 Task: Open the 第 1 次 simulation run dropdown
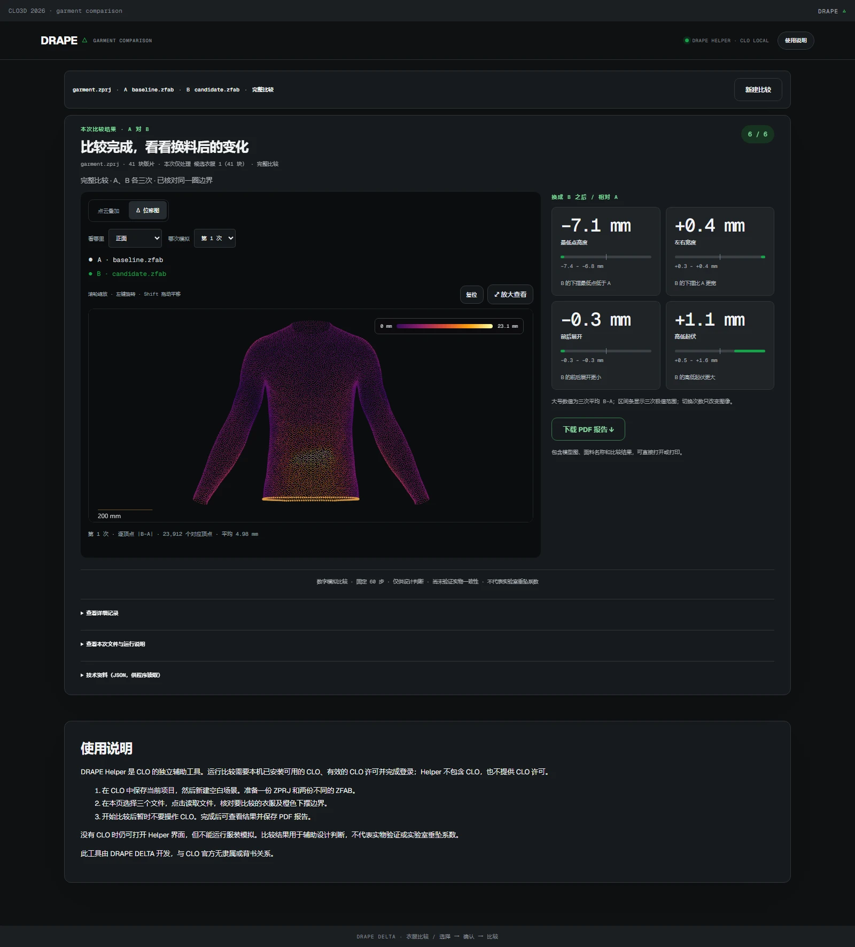(x=215, y=238)
